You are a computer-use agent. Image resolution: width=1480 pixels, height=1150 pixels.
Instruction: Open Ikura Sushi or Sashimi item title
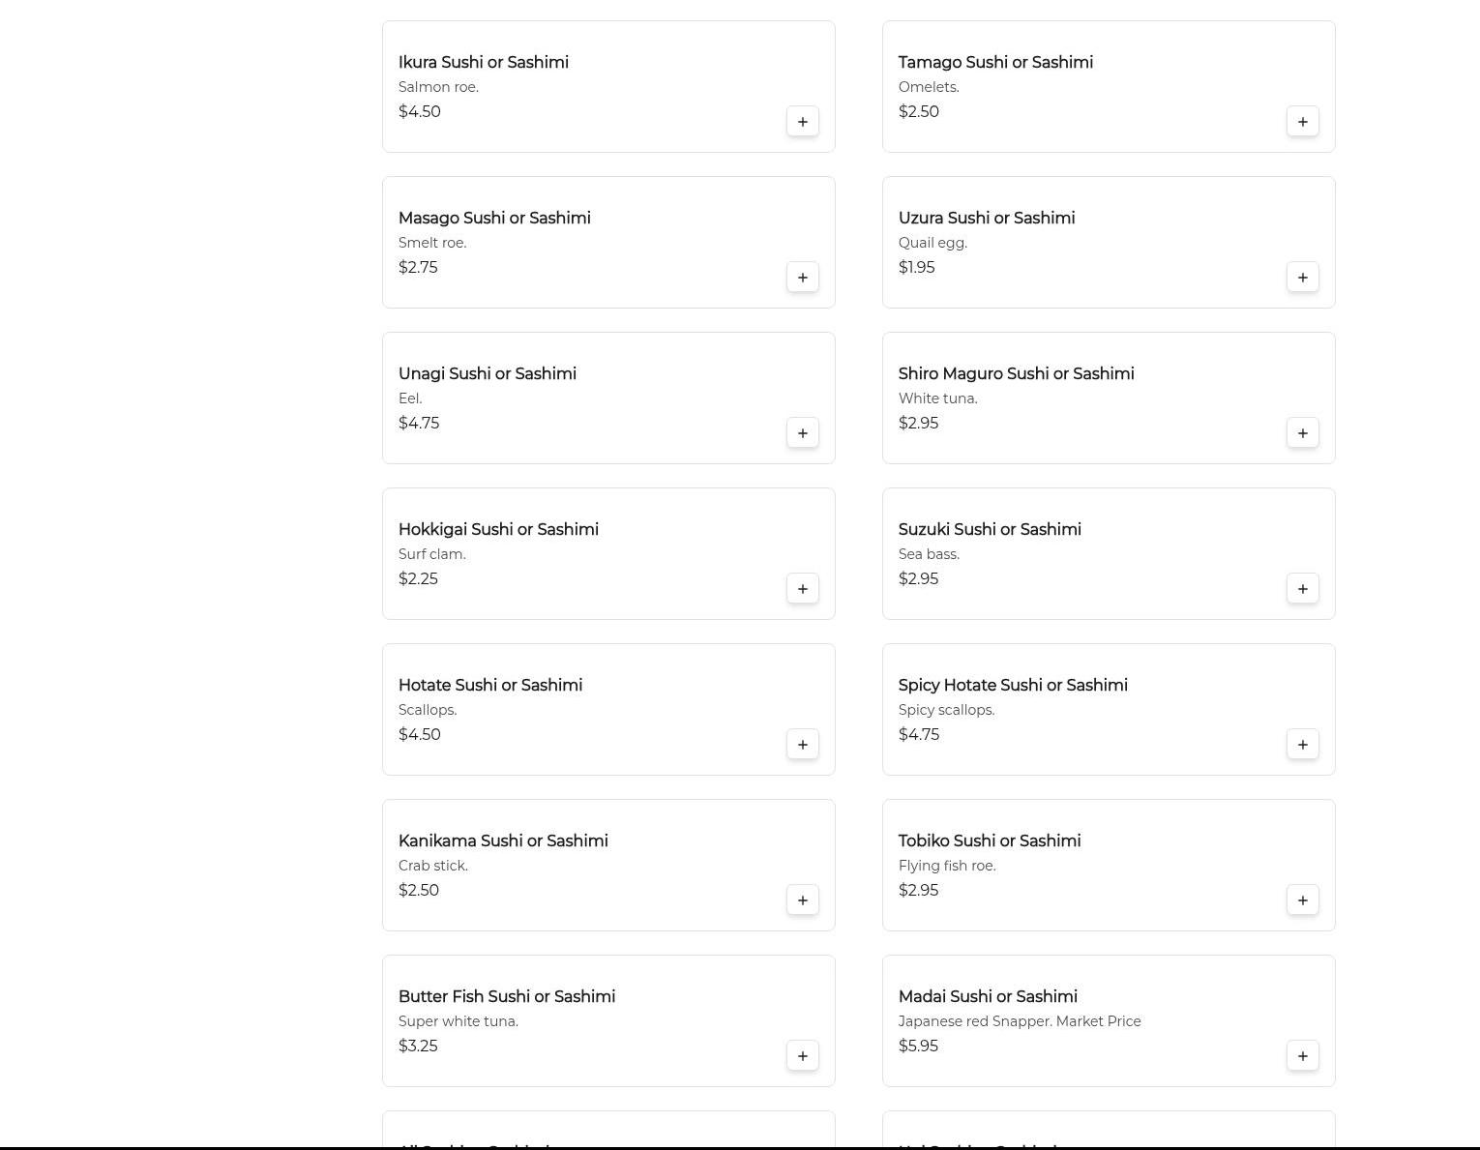click(484, 62)
